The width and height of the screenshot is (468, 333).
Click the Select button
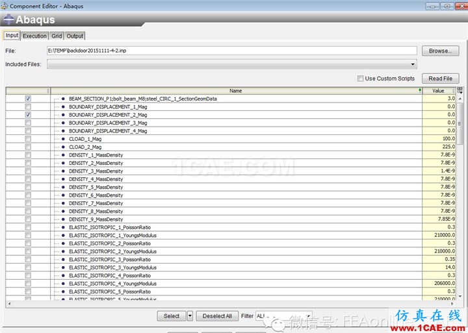(172, 315)
